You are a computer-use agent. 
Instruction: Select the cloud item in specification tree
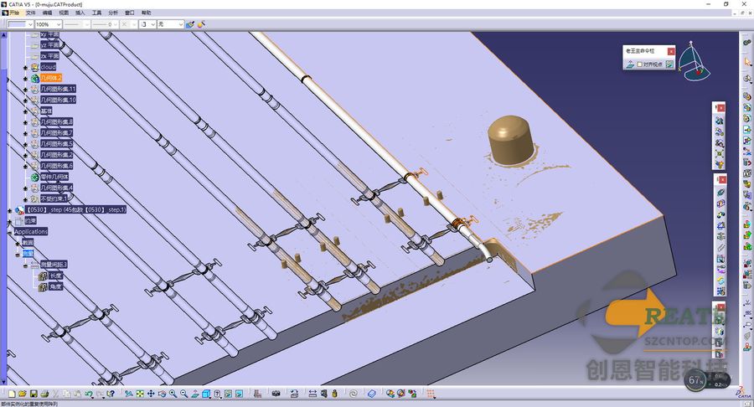click(48, 67)
